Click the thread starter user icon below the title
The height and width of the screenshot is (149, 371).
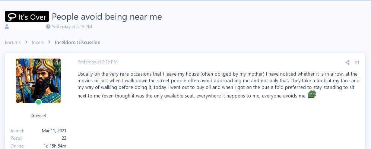coord(7,27)
